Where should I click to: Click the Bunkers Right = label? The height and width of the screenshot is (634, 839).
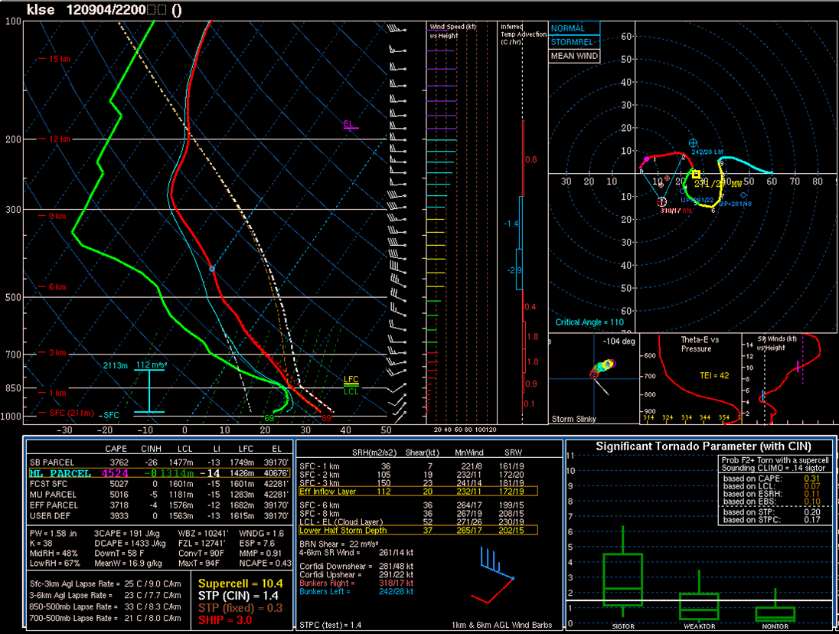pos(327,583)
